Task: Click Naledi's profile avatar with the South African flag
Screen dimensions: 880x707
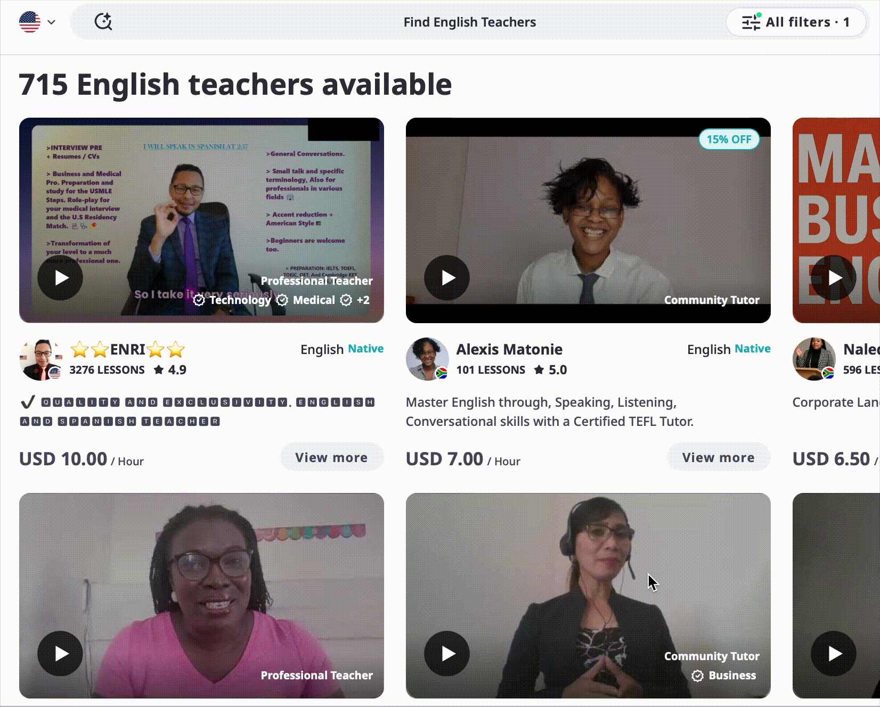Action: click(814, 359)
